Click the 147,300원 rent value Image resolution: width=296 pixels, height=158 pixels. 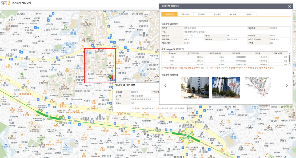click(x=263, y=57)
